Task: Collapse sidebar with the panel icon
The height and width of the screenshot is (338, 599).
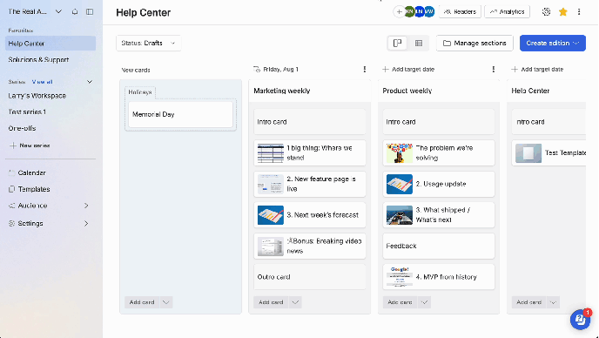Action: point(90,11)
